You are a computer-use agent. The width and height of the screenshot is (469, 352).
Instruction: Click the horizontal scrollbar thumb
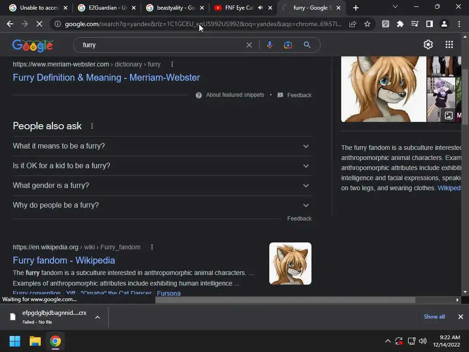(x=285, y=300)
